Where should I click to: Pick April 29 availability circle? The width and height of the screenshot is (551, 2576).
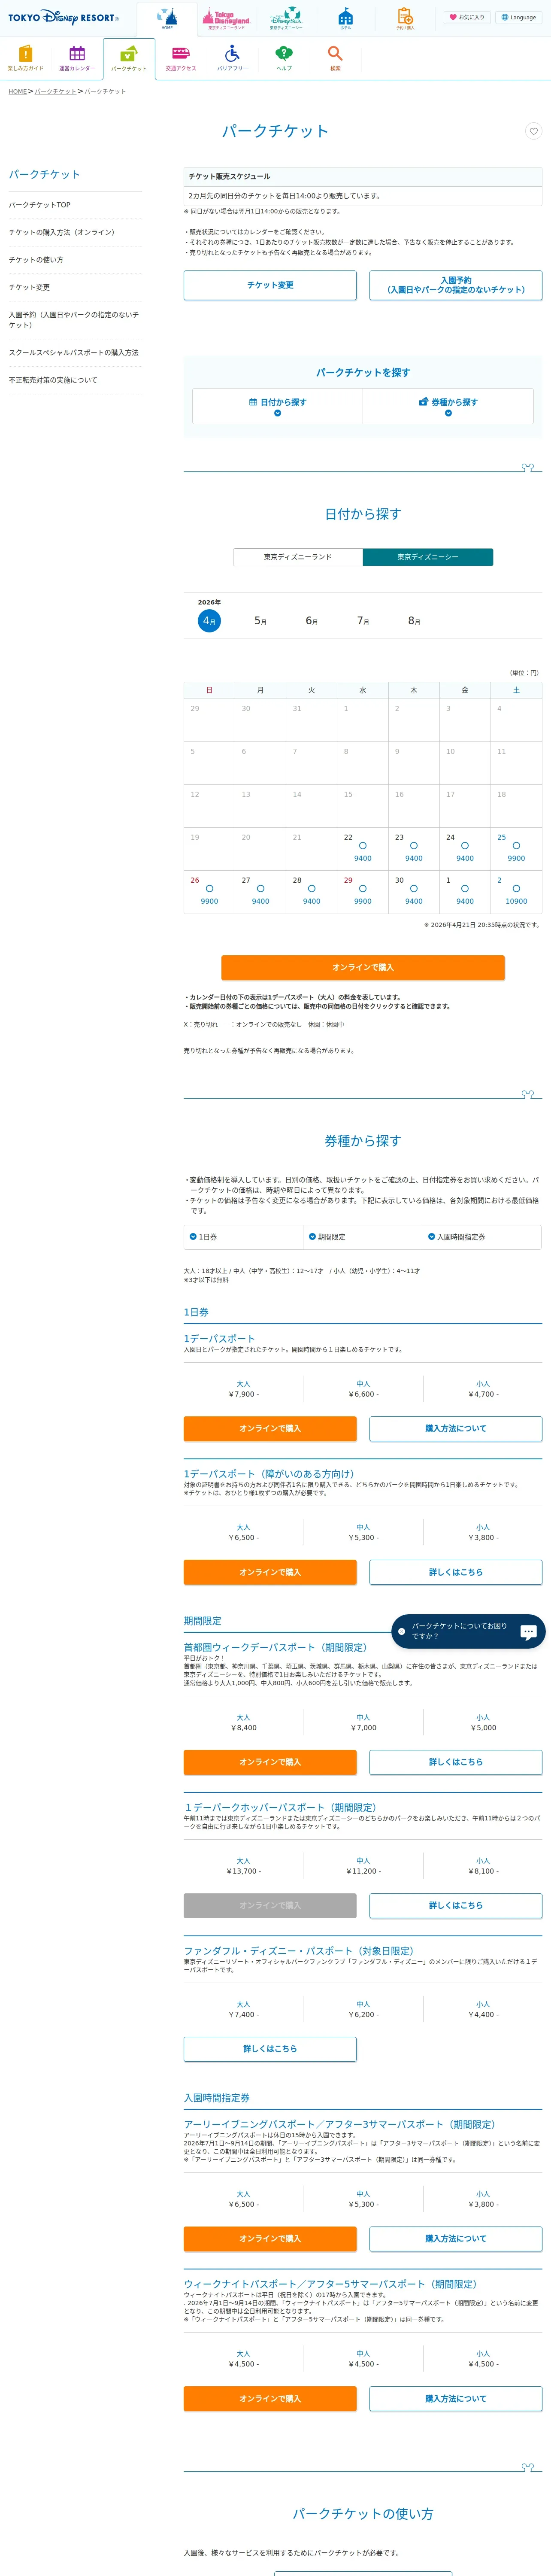pyautogui.click(x=363, y=889)
